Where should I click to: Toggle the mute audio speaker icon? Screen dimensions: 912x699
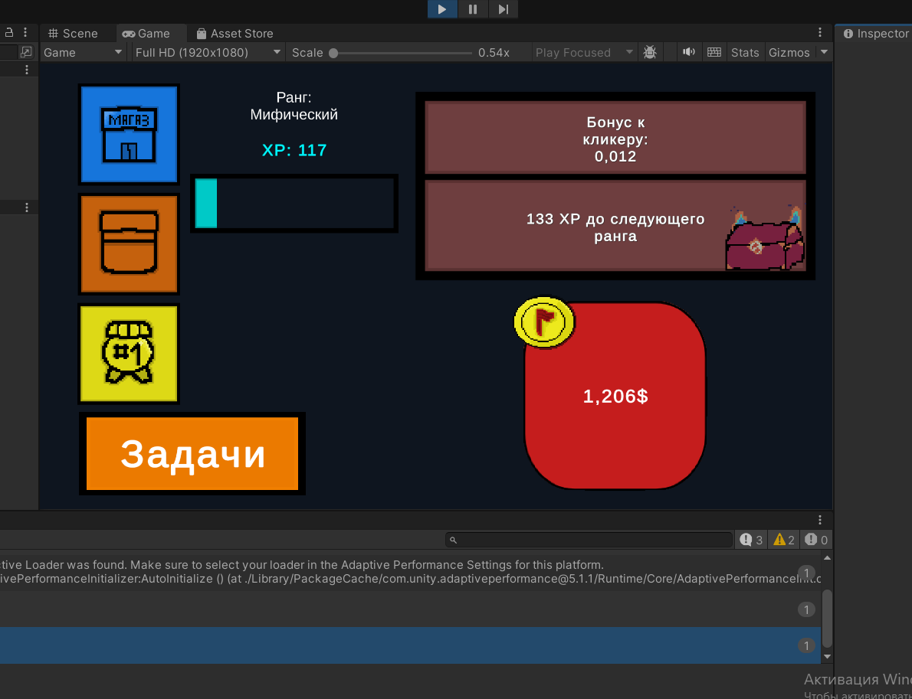pyautogui.click(x=689, y=53)
